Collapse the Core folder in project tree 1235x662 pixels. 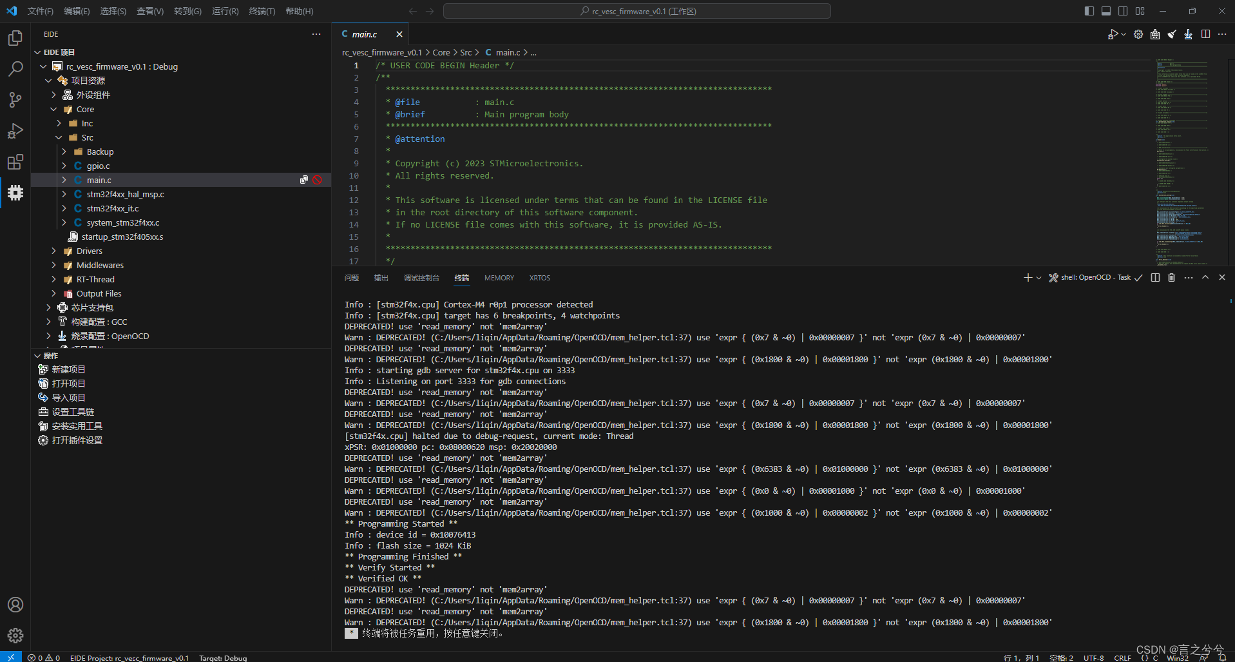(53, 109)
